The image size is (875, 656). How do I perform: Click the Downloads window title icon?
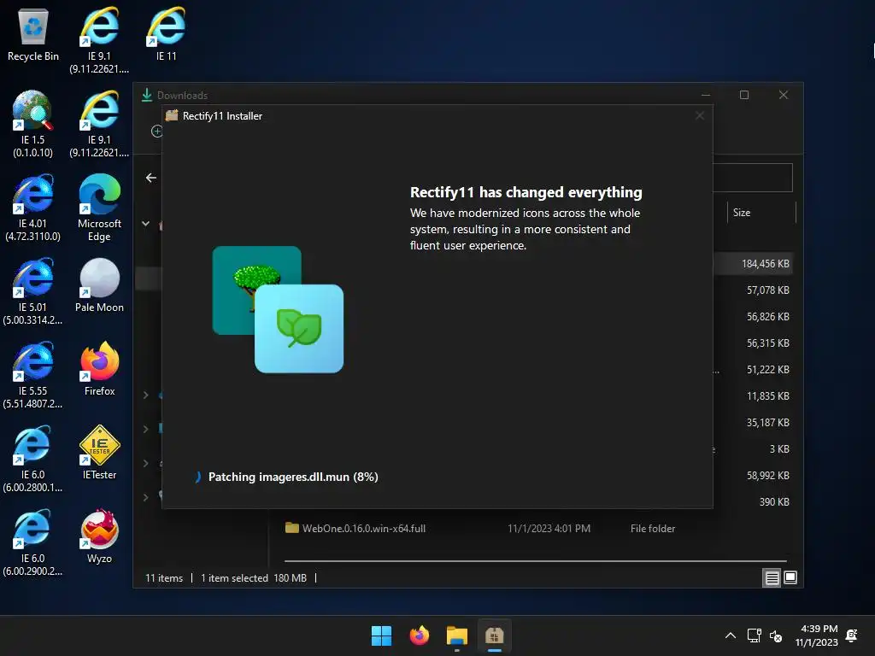point(147,95)
